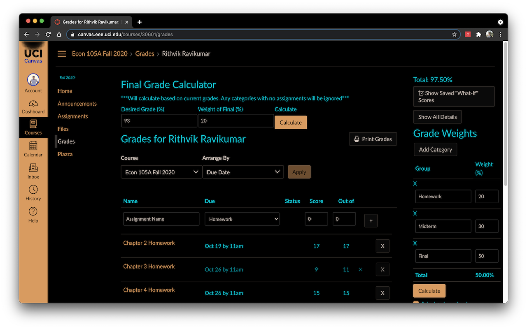Delete the Final grade weight category

point(415,243)
